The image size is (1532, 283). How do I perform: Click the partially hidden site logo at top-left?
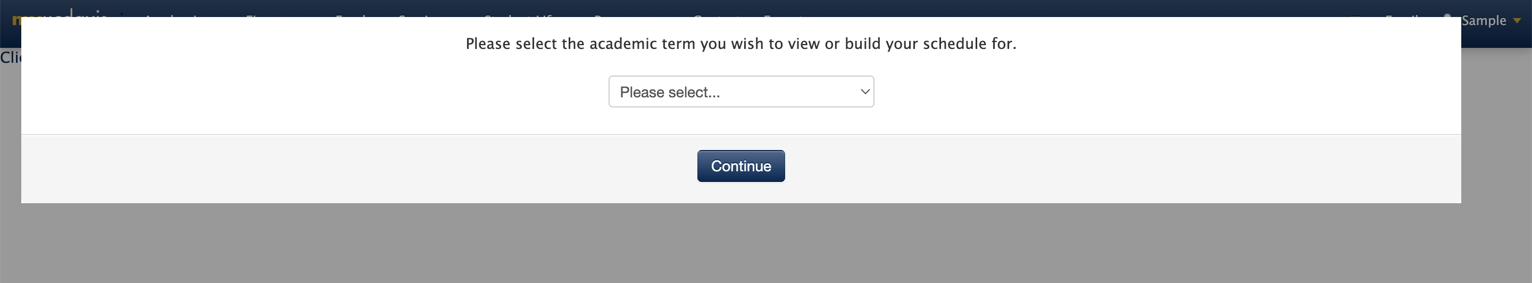60,12
